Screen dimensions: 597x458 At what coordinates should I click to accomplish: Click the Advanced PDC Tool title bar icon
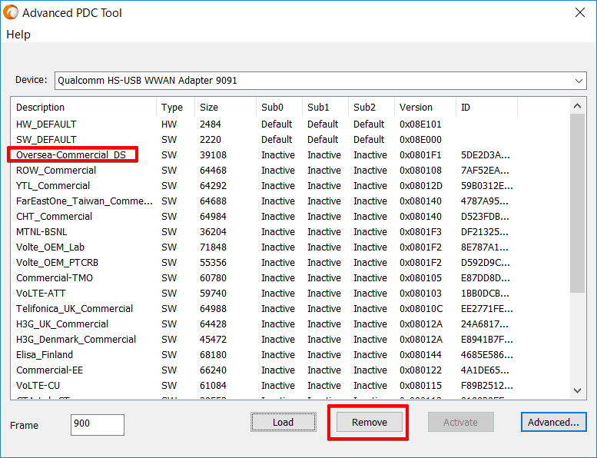tap(11, 12)
